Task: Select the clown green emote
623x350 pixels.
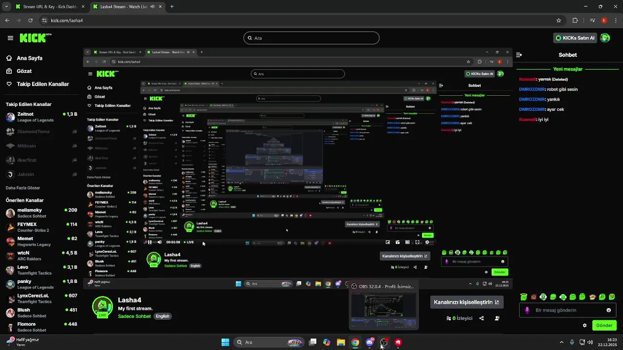Action: point(543,297)
